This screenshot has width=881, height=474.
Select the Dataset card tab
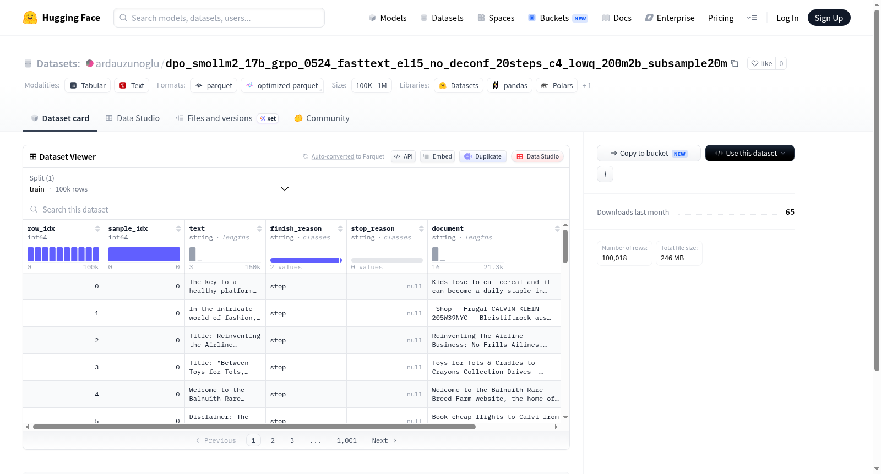(x=60, y=118)
